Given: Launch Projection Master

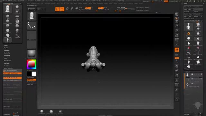Looking at the screenshot, I should pos(32,9).
